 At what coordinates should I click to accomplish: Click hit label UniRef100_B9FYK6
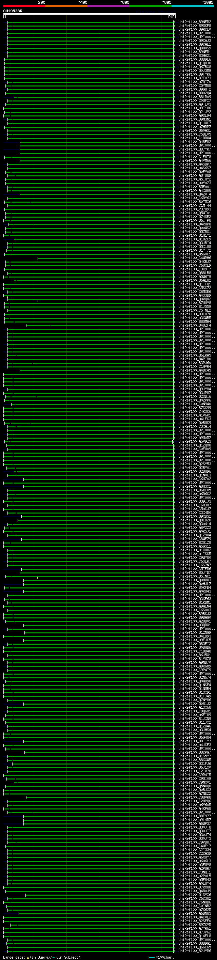point(195,75)
